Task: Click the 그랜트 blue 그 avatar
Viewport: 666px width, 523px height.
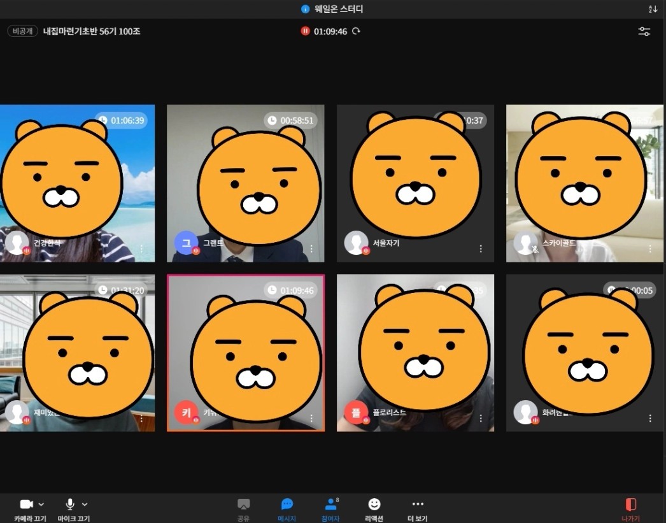Action: tap(187, 243)
